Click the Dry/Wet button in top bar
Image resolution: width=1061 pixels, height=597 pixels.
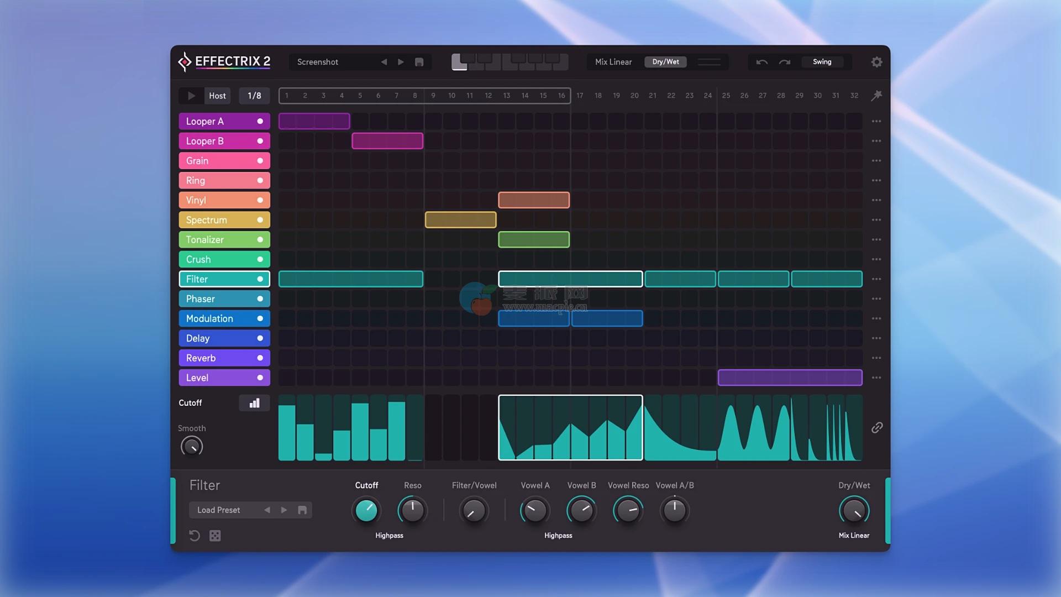(665, 62)
